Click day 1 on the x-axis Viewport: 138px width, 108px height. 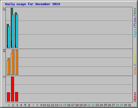pyautogui.click(x=9, y=105)
